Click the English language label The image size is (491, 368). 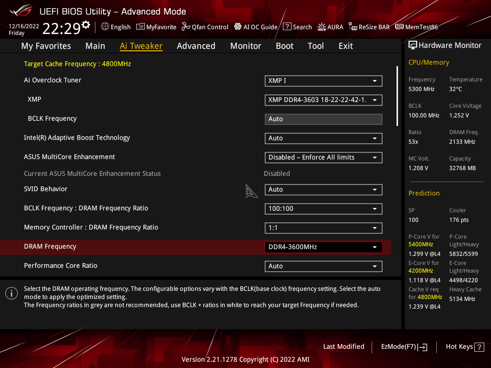120,27
